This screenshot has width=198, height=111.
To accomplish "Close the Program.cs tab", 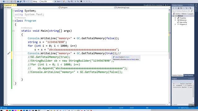I will click(x=16, y=5).
